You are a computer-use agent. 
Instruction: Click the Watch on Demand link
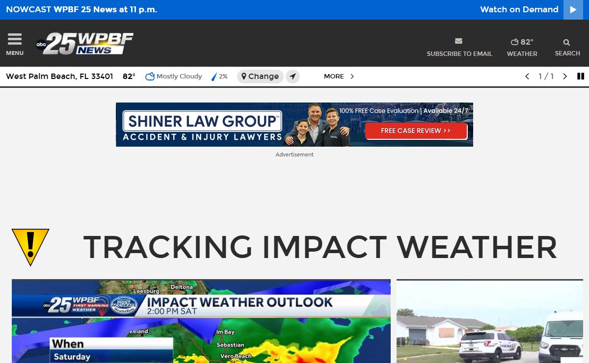[519, 9]
